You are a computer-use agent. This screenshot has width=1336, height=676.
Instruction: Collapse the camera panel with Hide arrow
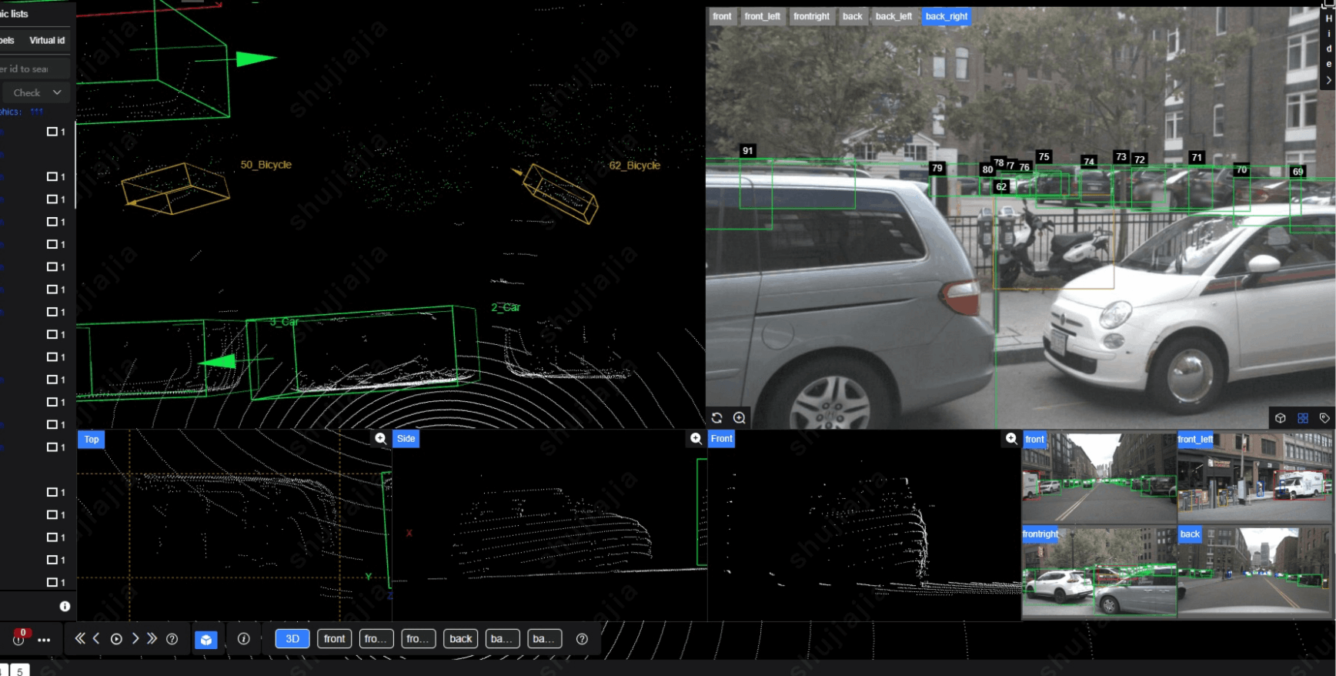pos(1328,80)
